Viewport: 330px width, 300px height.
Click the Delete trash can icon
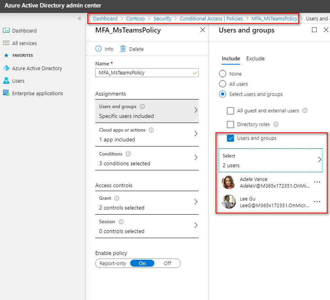click(123, 49)
